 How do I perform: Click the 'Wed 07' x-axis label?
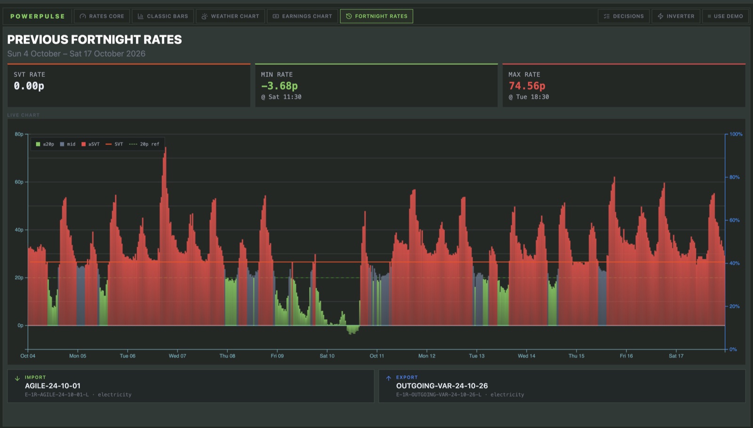(x=177, y=356)
